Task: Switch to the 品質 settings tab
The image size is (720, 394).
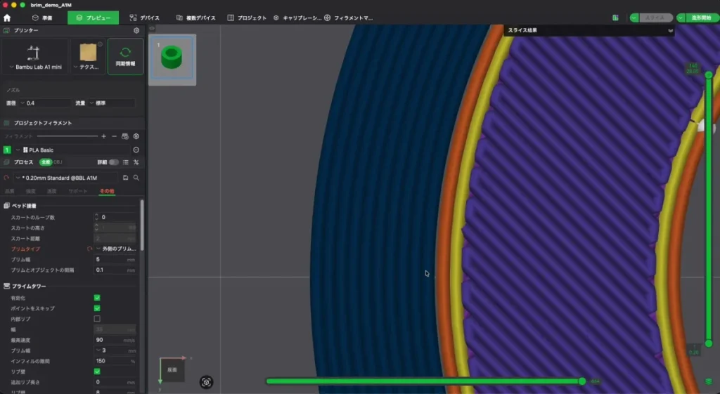Action: point(9,191)
